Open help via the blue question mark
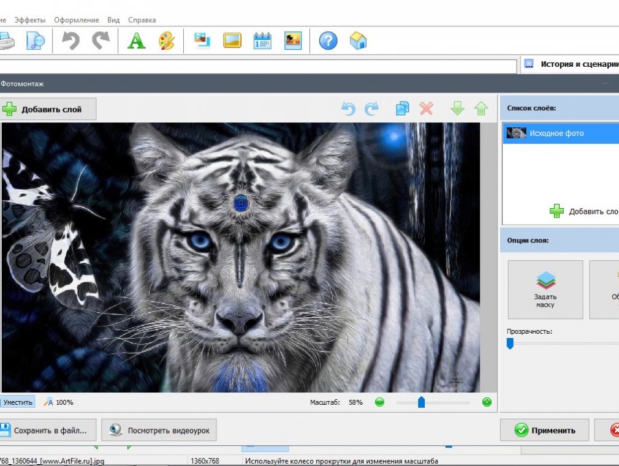 click(x=328, y=40)
